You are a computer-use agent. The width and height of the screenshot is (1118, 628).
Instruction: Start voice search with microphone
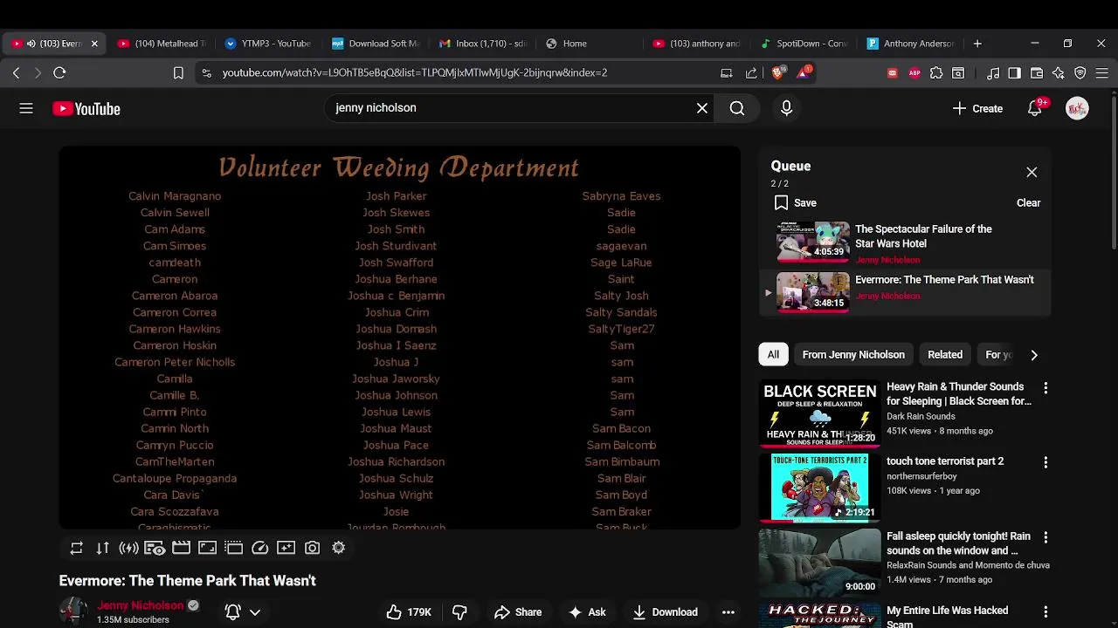tap(786, 108)
